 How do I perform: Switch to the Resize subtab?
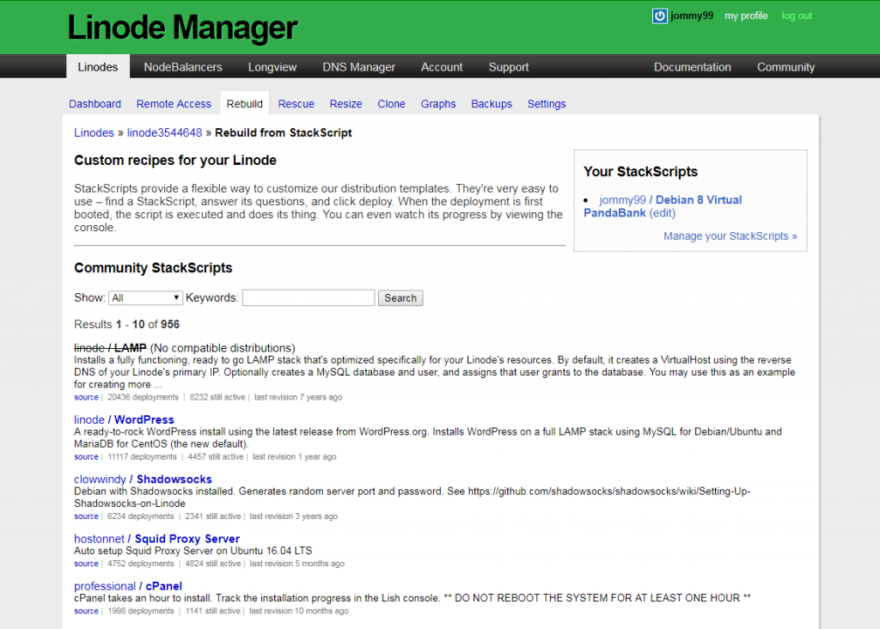345,104
